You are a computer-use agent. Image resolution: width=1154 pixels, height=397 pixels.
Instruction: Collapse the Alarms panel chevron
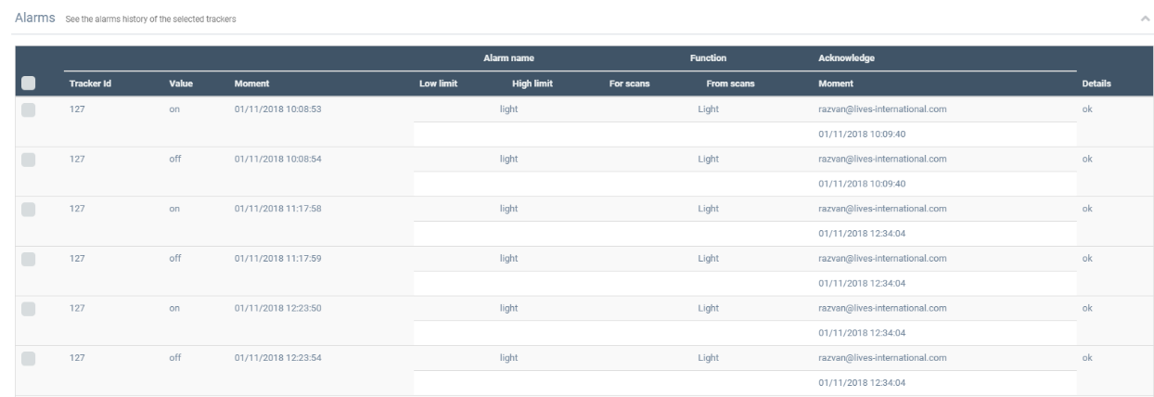click(1120, 19)
